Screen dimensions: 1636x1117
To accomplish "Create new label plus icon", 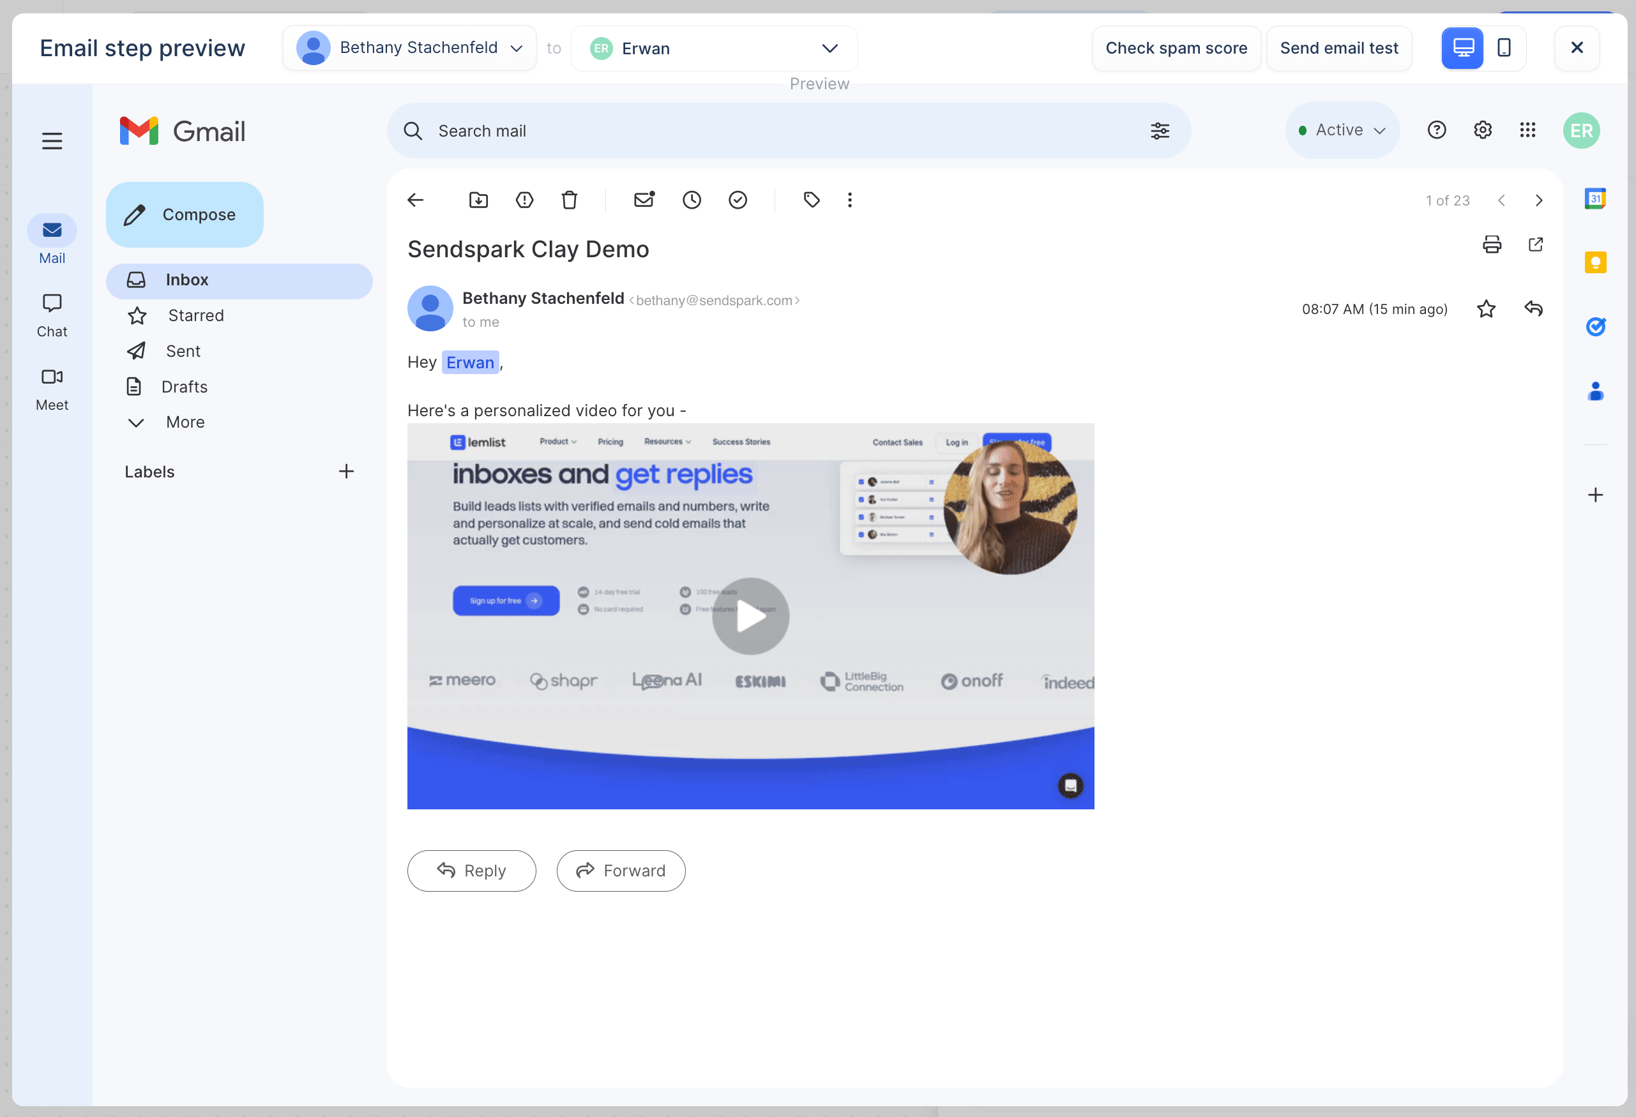I will click(x=345, y=472).
